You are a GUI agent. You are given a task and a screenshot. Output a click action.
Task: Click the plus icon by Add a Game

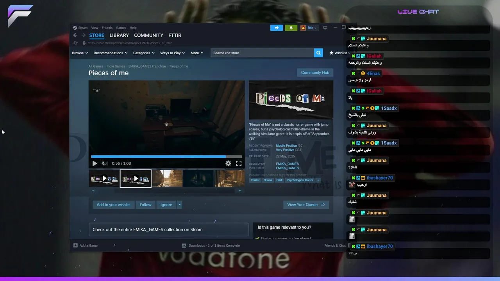coord(75,245)
